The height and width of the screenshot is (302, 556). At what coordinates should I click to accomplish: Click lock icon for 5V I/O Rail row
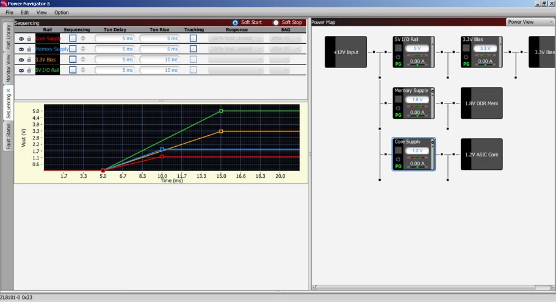tap(29, 70)
